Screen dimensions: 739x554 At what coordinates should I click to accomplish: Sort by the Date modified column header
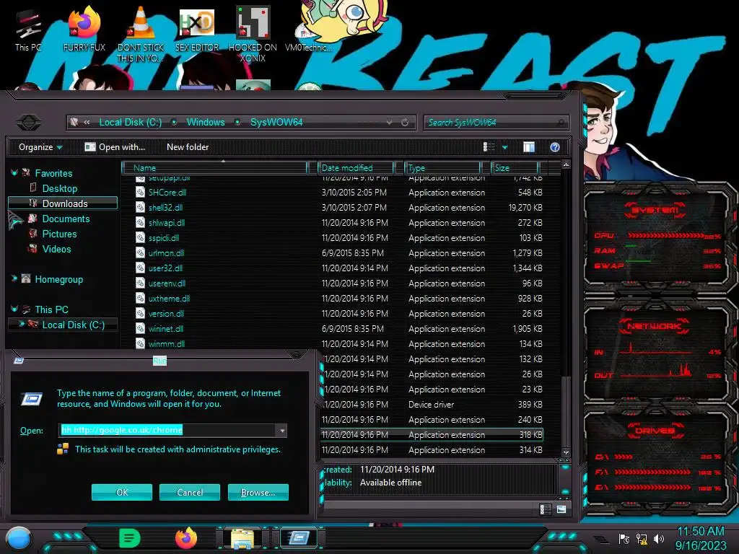[356, 167]
